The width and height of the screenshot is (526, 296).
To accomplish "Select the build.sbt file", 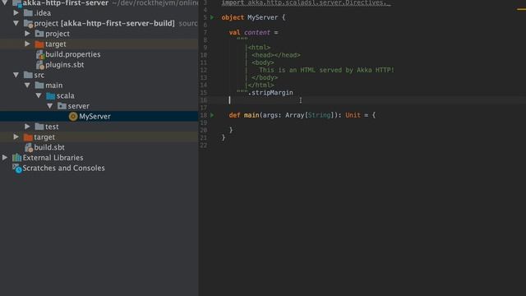I will tap(49, 147).
